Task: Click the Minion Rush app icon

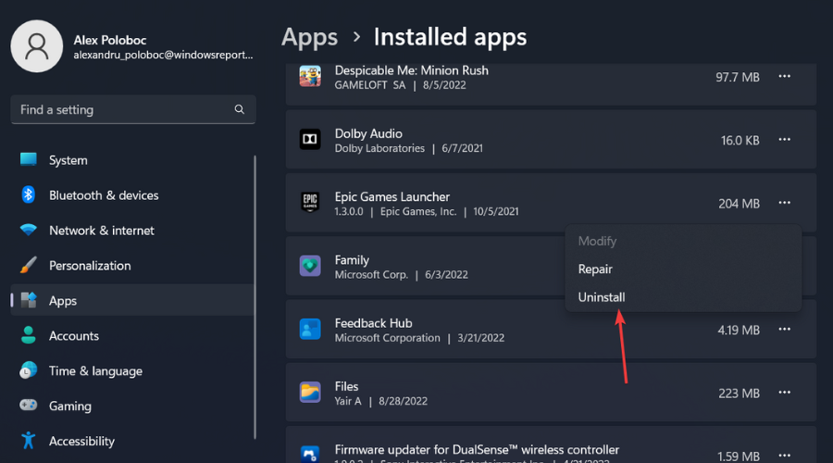Action: point(310,76)
